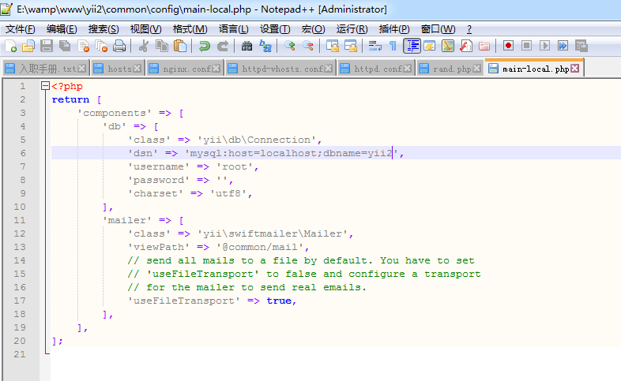Close the hosts tab

coord(137,69)
